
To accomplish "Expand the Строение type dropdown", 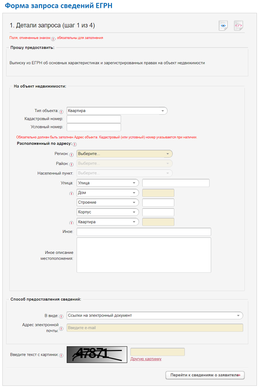I will coord(108,202).
